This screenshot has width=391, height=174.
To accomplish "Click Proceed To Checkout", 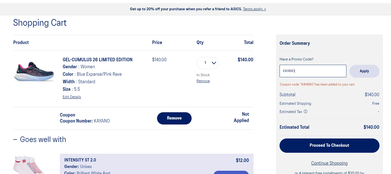I will tap(329, 145).
